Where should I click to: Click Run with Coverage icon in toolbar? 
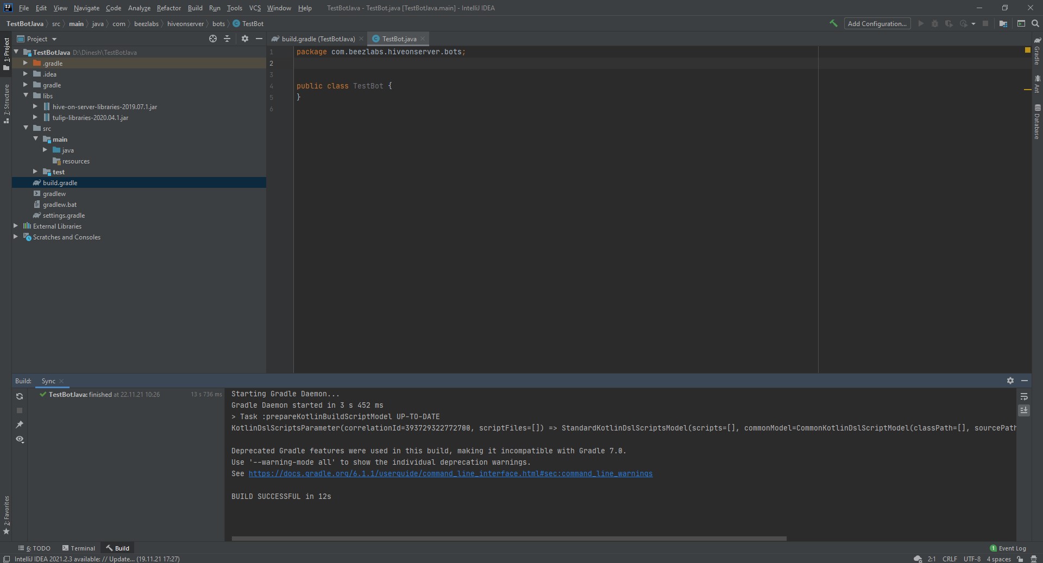949,23
